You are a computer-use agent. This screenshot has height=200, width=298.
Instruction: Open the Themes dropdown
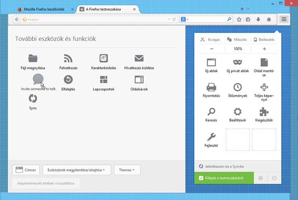127,170
